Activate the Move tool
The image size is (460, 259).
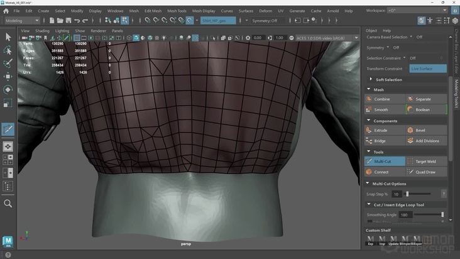tap(8, 77)
